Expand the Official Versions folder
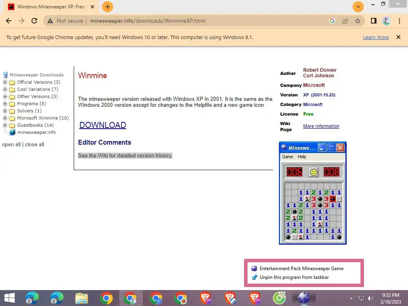The height and width of the screenshot is (306, 408). click(x=5, y=82)
